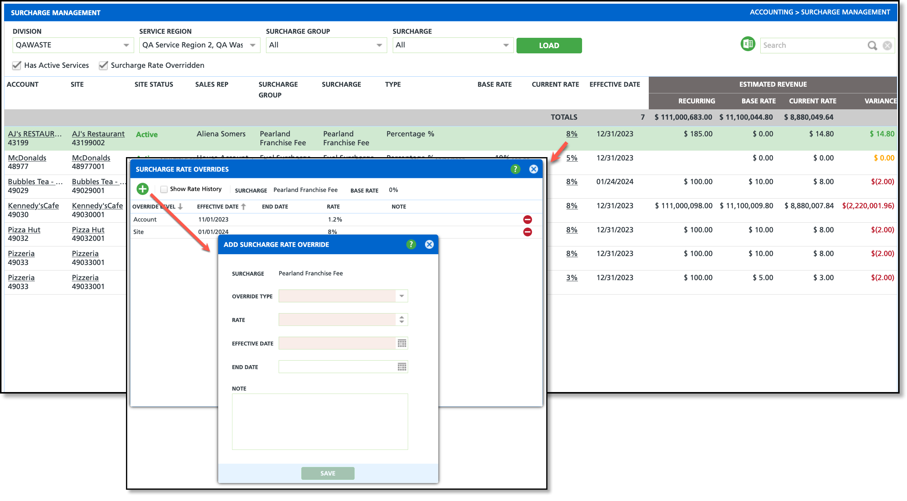The height and width of the screenshot is (501, 907).
Task: Open help in Add Surcharge Rate Override
Action: [x=411, y=245]
